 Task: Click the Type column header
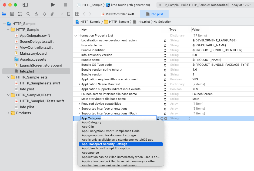[173, 29]
